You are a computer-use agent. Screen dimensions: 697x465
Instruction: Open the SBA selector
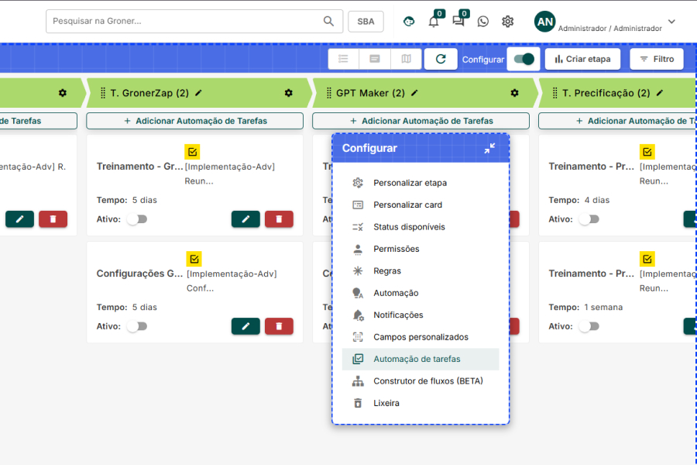(366, 22)
